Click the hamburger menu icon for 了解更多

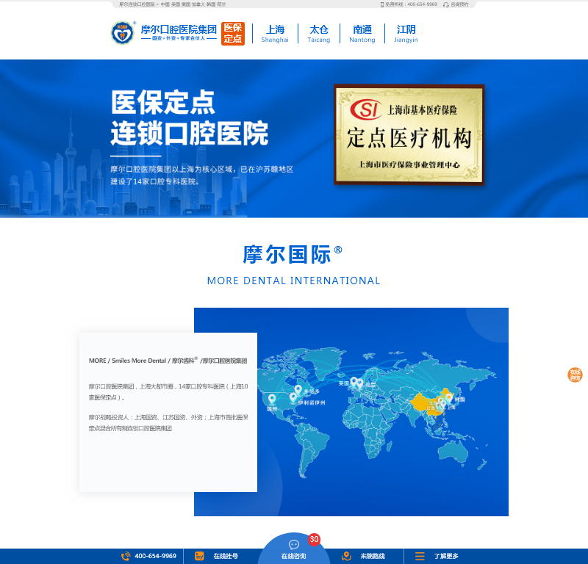(x=420, y=556)
